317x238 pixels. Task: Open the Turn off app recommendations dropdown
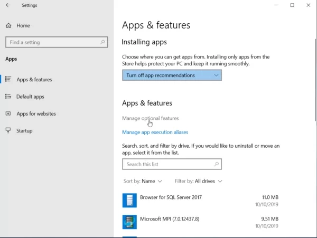pyautogui.click(x=172, y=75)
